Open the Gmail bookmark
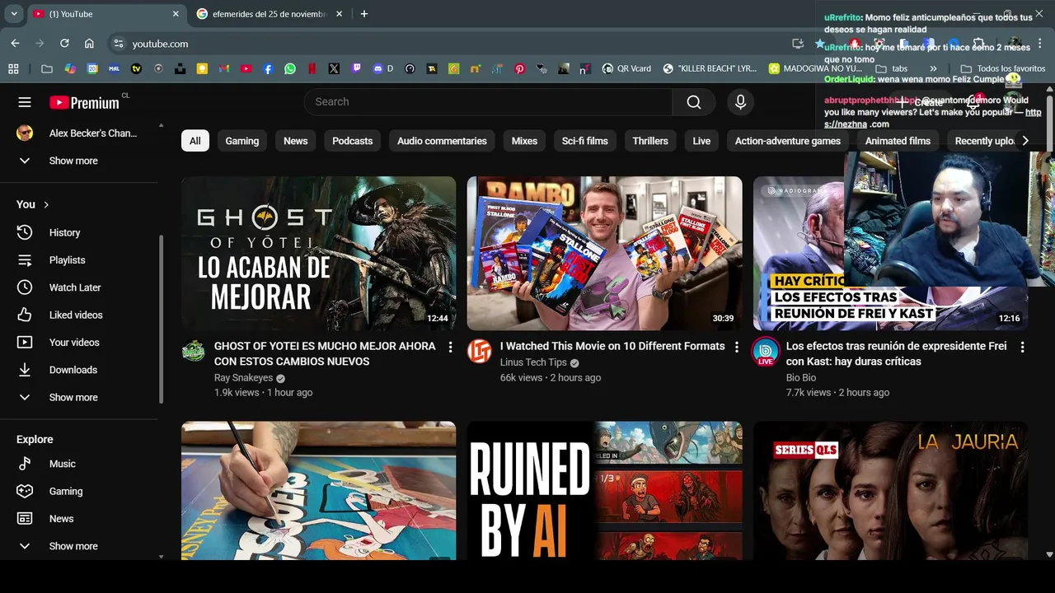This screenshot has height=593, width=1055. pos(224,69)
